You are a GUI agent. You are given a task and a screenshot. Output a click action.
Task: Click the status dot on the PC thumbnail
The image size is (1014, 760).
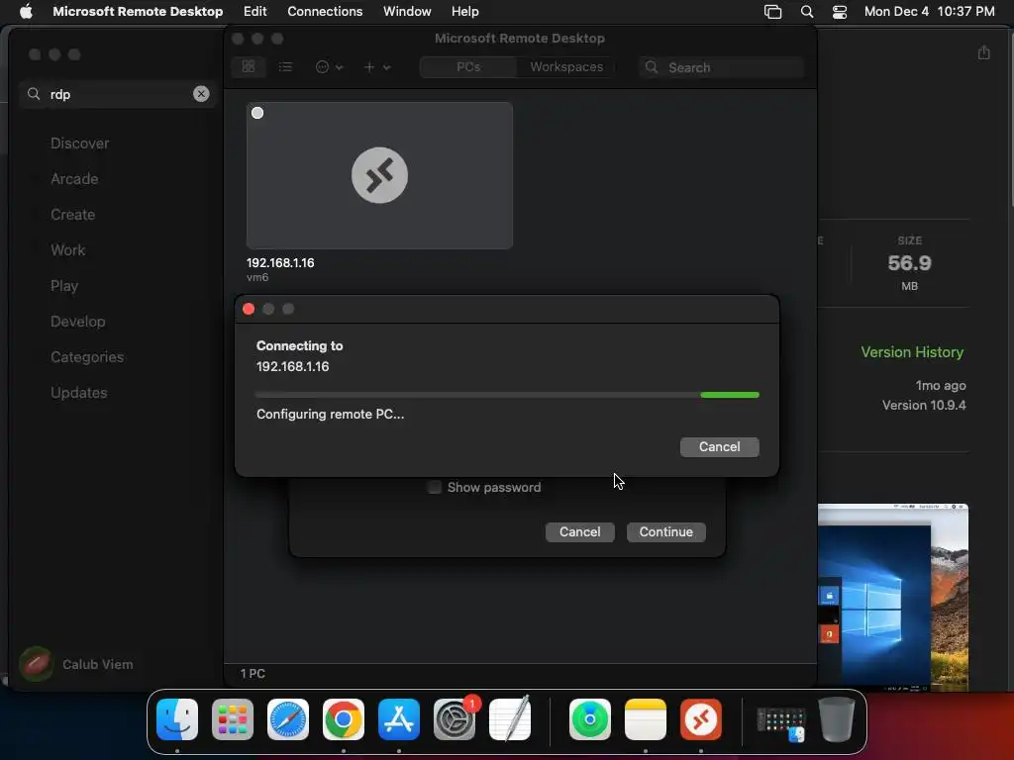[x=257, y=113]
